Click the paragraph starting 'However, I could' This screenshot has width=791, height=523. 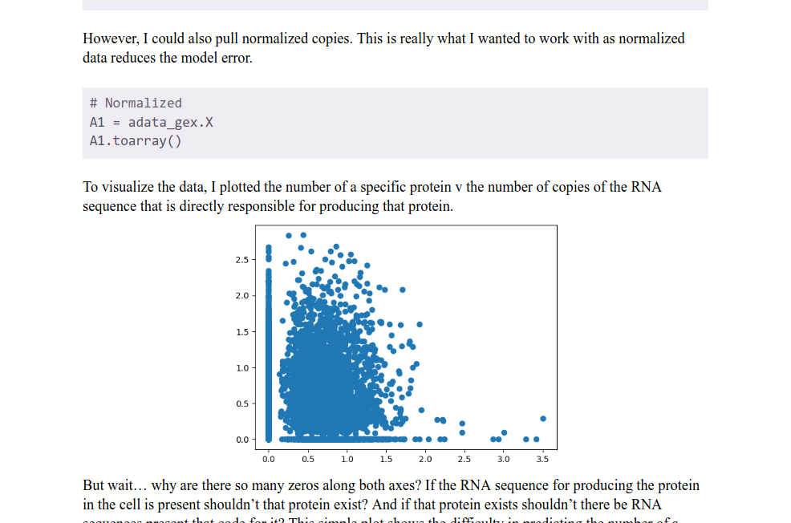click(383, 48)
